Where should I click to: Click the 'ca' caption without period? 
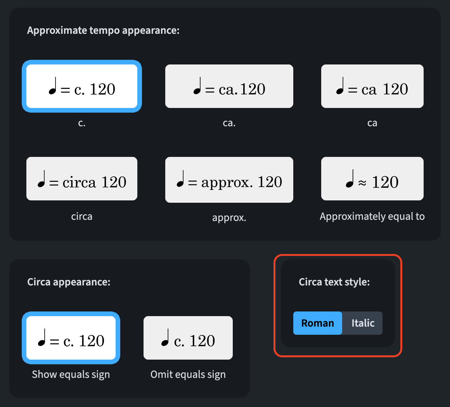point(372,123)
